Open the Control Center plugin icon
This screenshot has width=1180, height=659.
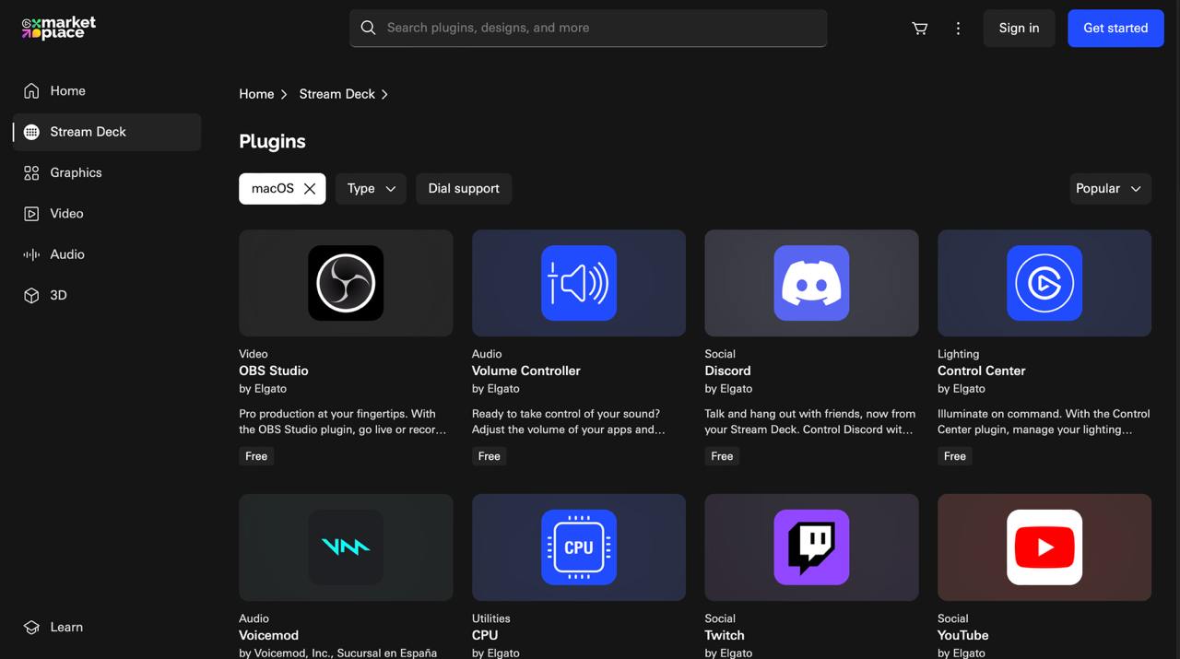(x=1044, y=283)
